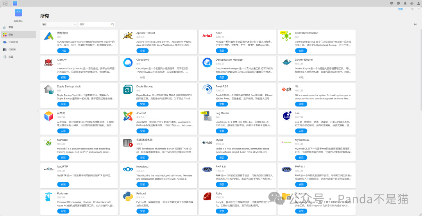Switch to App Center taskbar icon
The width and height of the screenshot is (422, 216).
coord(15,3)
